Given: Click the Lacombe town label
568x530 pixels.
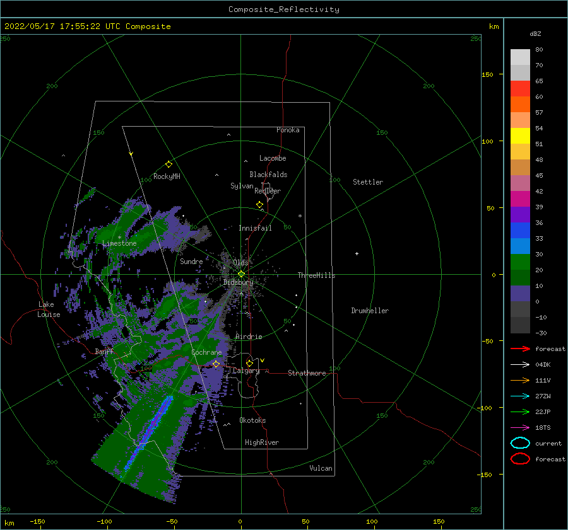Looking at the screenshot, I should point(273,158).
